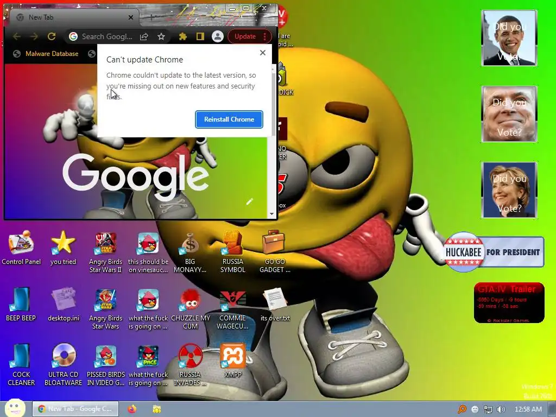Viewport: 556px width, 417px height.
Task: Open a new tab with plus button
Action: click(151, 17)
